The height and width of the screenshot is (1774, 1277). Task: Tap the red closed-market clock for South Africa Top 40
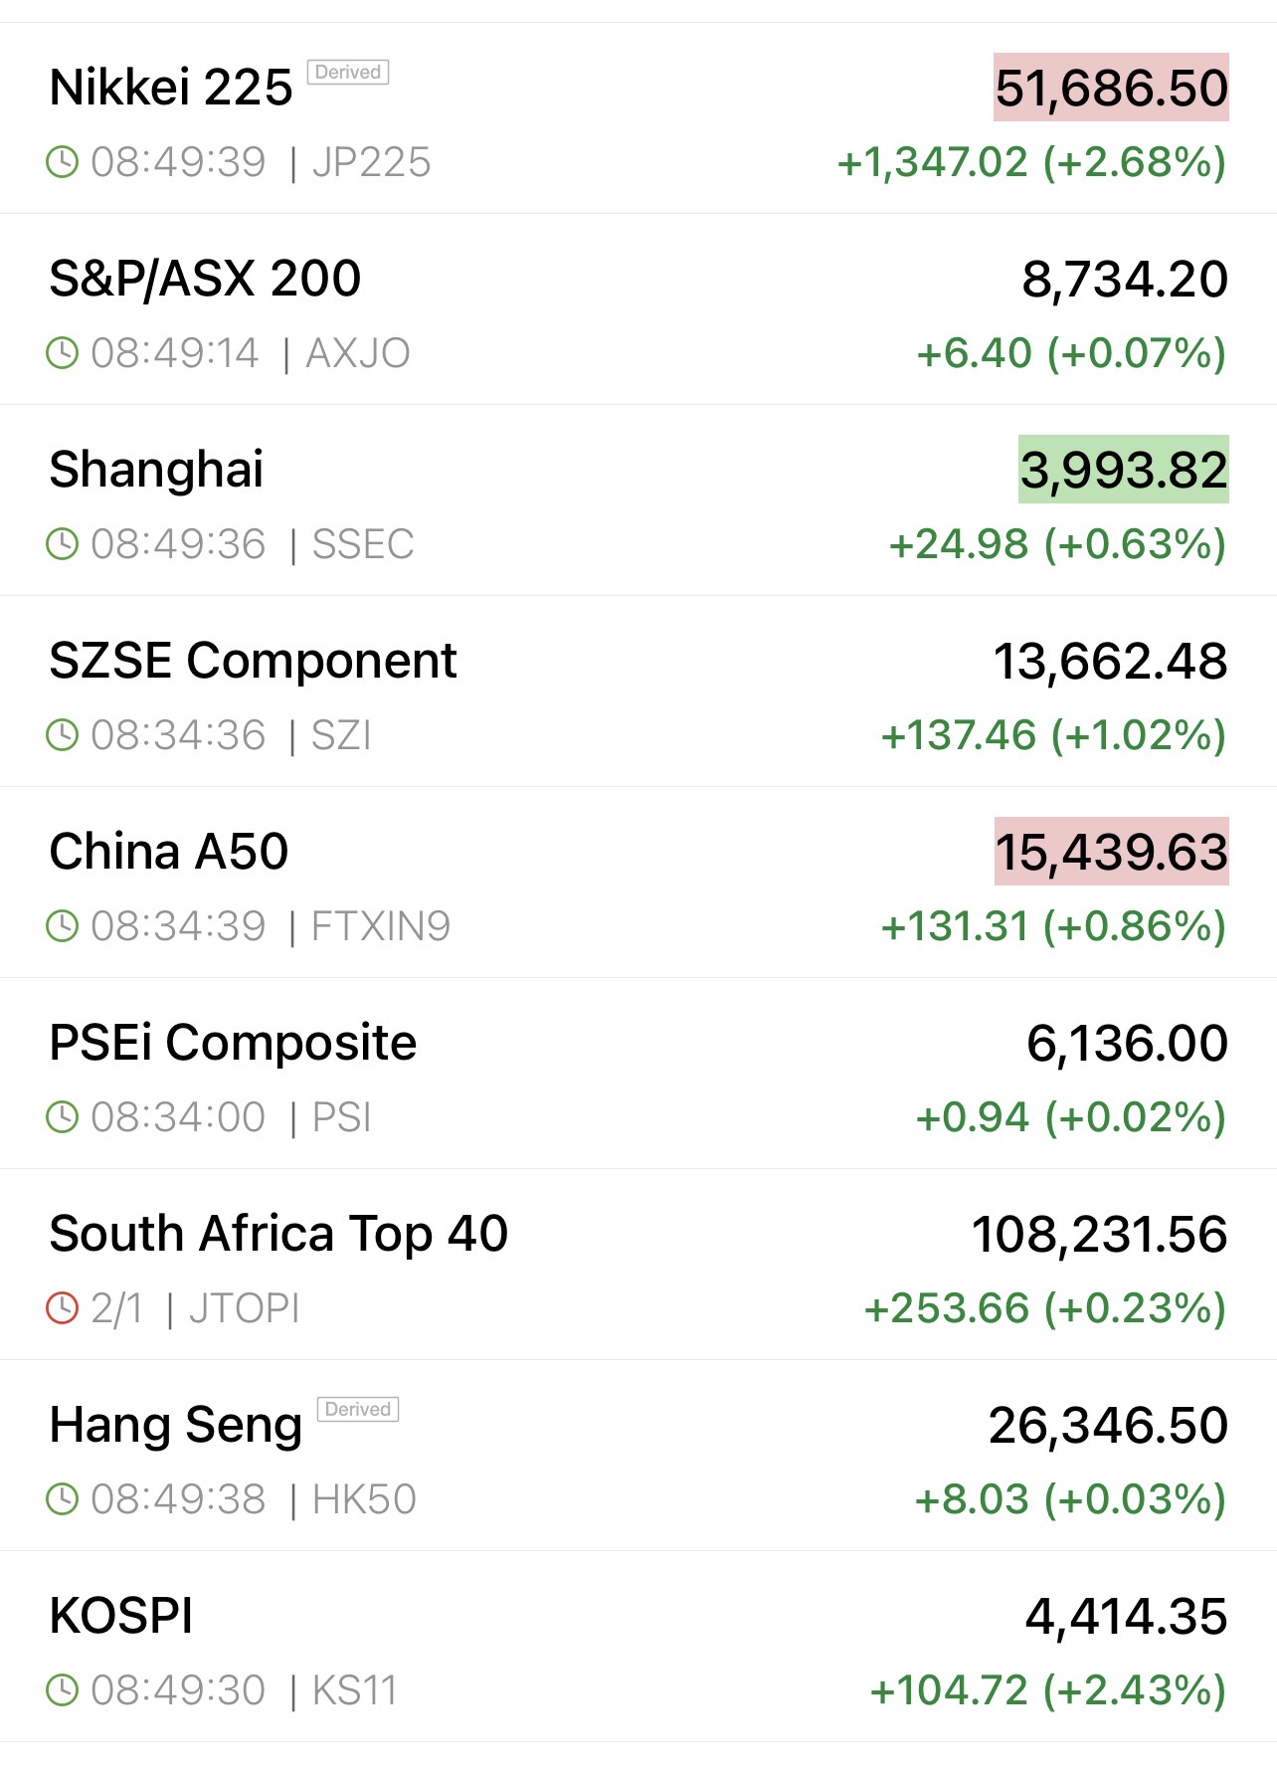[63, 1308]
